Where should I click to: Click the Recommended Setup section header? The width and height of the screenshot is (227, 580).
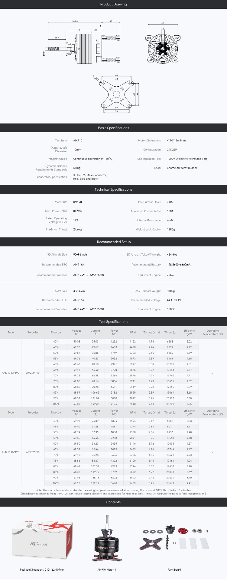point(113,242)
